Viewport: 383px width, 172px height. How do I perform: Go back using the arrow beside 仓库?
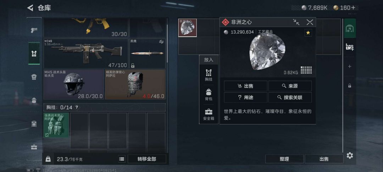[30, 8]
